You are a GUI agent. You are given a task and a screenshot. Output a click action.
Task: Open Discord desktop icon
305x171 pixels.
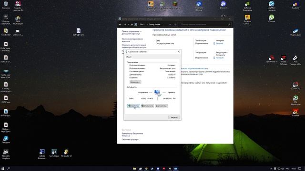coord(223,5)
